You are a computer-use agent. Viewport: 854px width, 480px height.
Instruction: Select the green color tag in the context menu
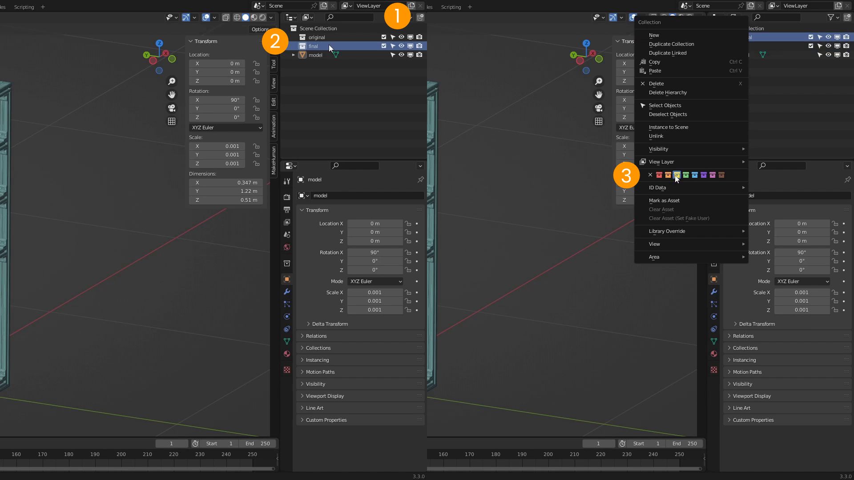(x=685, y=175)
